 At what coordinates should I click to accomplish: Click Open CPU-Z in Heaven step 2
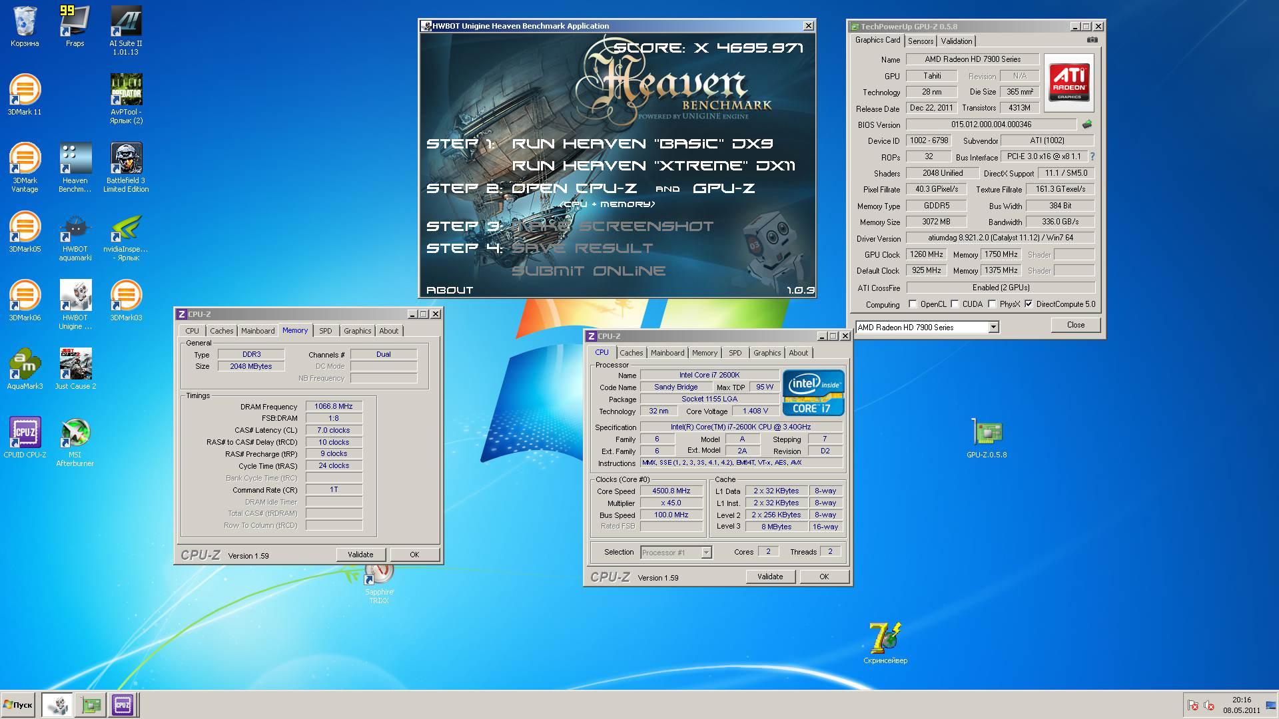(574, 188)
